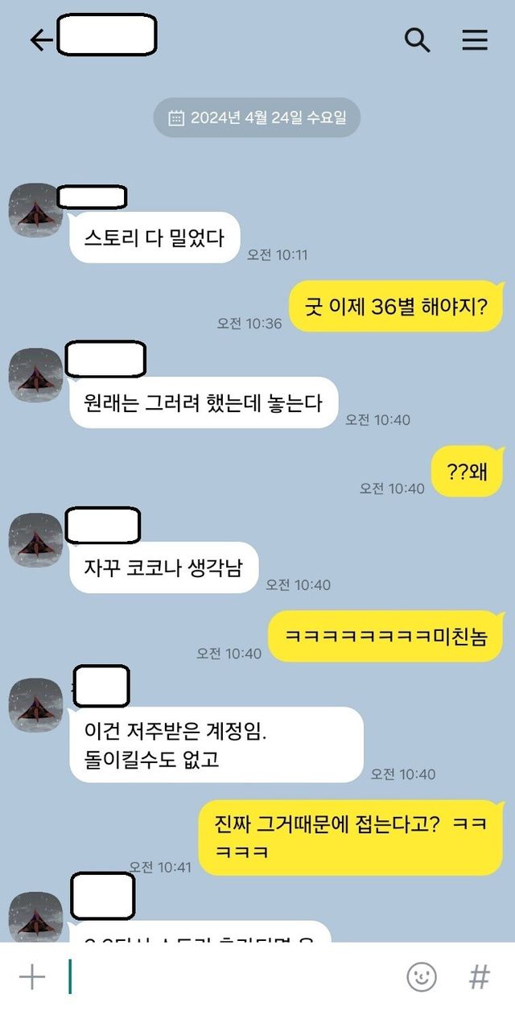Tap the redacted chat room title
The width and height of the screenshot is (515, 1011).
pyautogui.click(x=107, y=35)
